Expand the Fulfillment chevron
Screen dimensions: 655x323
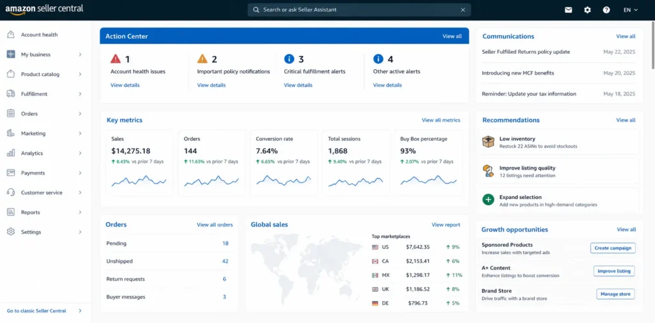click(x=80, y=94)
